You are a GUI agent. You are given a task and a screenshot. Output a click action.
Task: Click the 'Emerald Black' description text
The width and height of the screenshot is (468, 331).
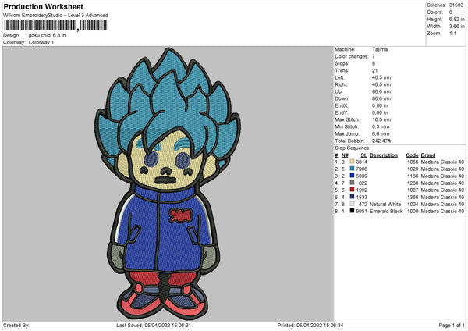coord(386,212)
